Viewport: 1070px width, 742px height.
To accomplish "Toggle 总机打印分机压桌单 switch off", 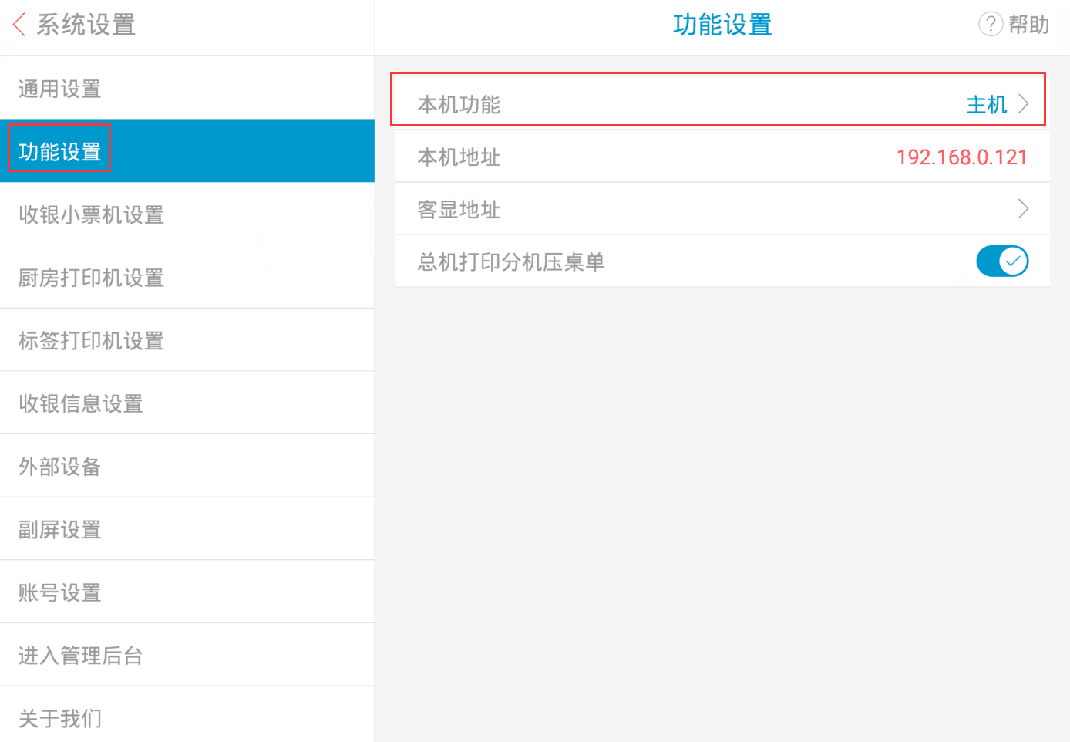I will tap(1002, 261).
